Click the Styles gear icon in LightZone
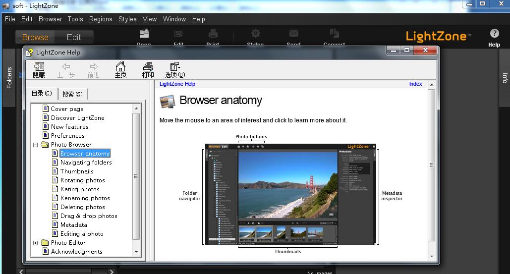The height and width of the screenshot is (274, 510). tap(256, 34)
